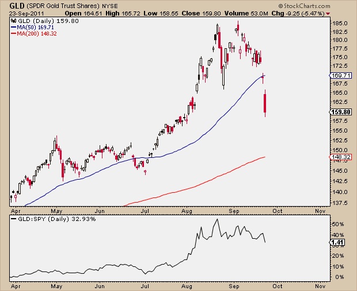The image size is (357, 291).
Task: Click the 150.0 price axis label
Action: tap(340, 150)
